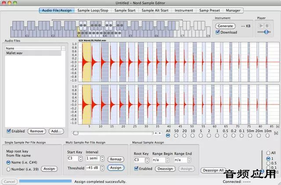Open the Sample Loop/Stop tab

(93, 11)
